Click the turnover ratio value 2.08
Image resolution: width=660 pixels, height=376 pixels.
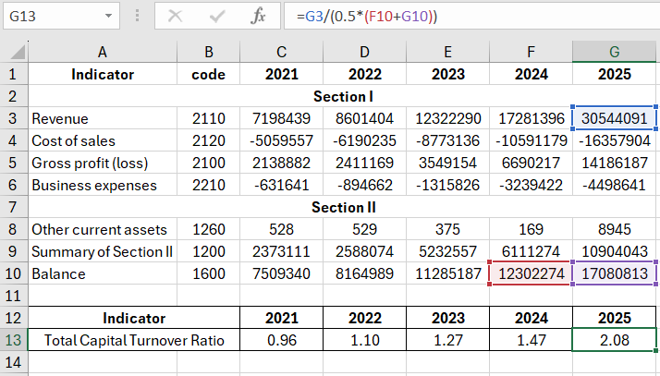pos(614,340)
